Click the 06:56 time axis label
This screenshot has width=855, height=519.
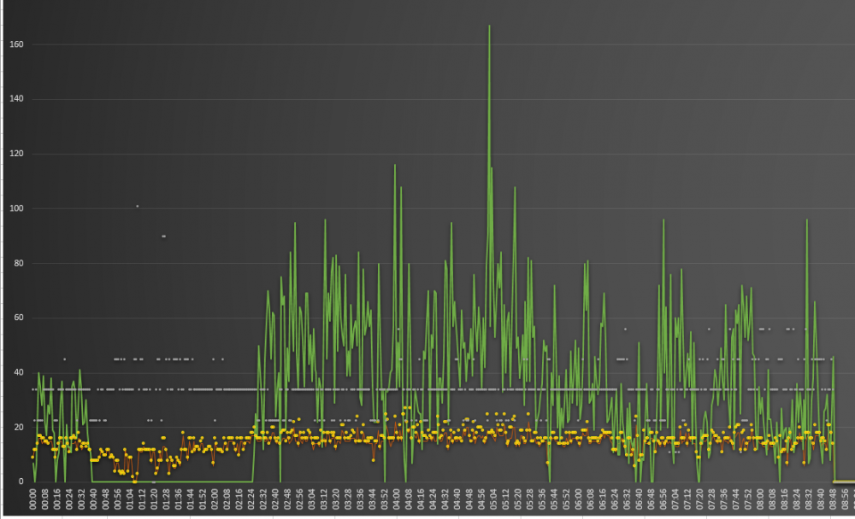coord(663,500)
